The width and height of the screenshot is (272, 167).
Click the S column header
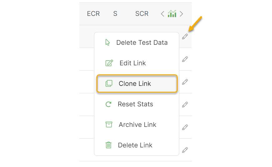pyautogui.click(x=115, y=14)
